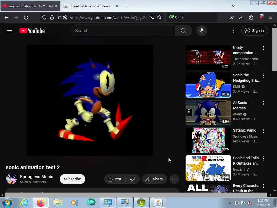Open the Windows Start menu
Screen dimensions: 277x208
click(7, 203)
